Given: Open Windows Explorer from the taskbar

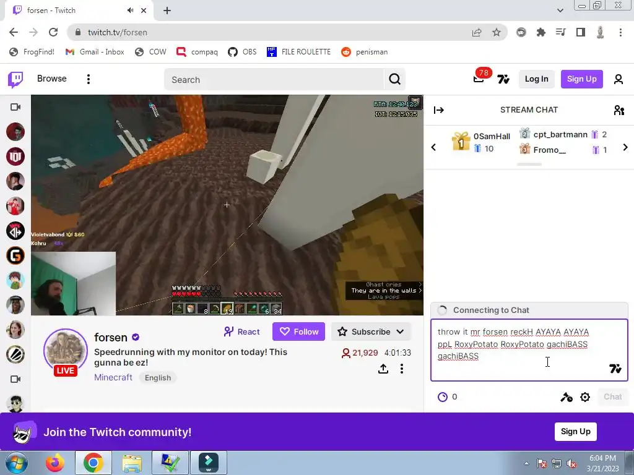Looking at the screenshot, I should point(132,463).
